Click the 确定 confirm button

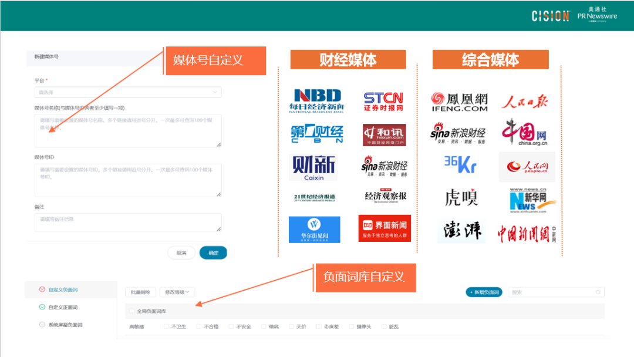pos(213,252)
